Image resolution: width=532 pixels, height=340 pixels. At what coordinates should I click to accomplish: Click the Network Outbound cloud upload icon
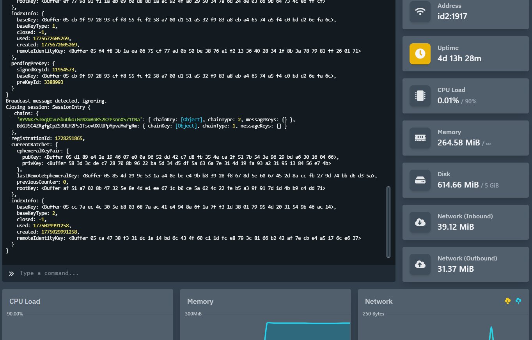tap(420, 264)
